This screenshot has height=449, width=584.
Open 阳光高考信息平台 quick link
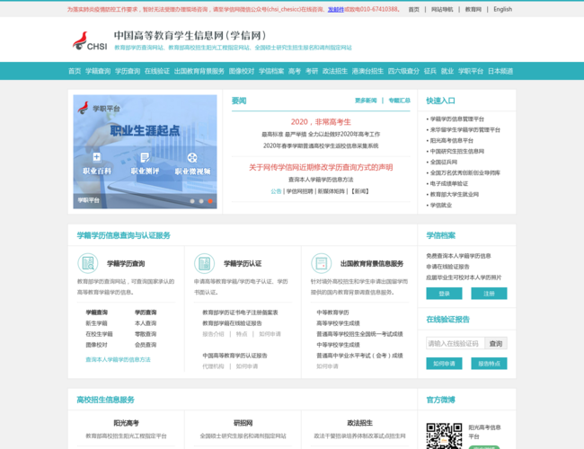click(x=452, y=141)
